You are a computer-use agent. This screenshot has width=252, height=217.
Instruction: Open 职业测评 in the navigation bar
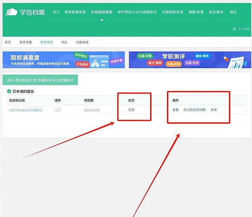pos(216,12)
